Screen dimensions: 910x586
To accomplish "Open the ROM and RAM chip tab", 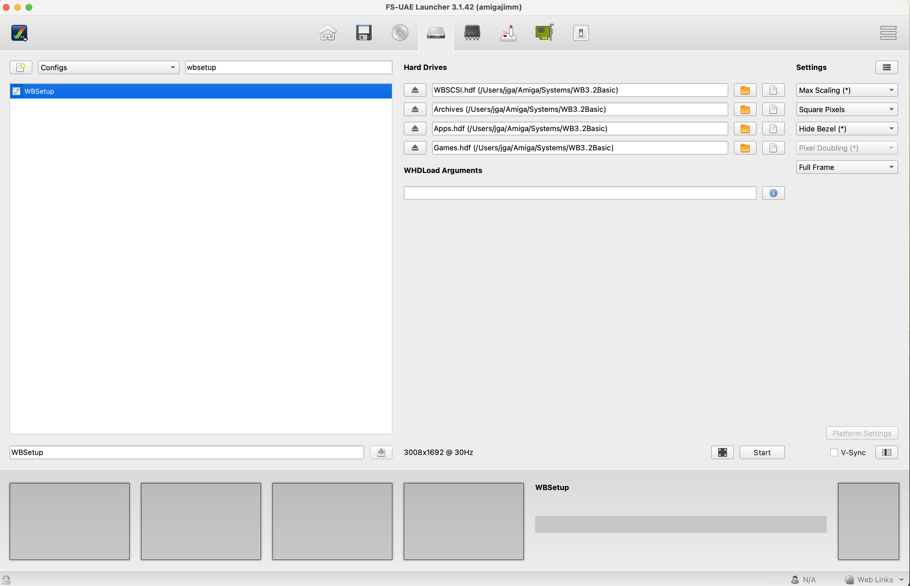I will click(472, 33).
